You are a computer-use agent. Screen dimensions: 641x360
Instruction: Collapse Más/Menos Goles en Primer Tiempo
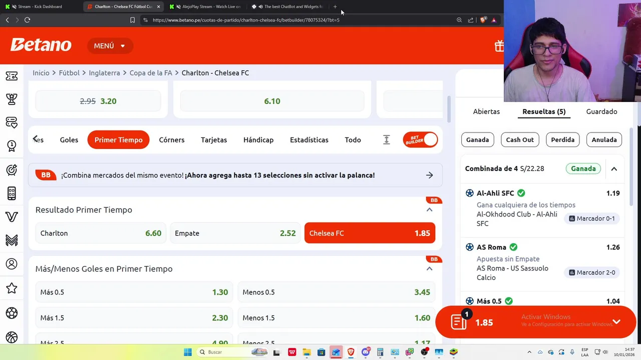pos(429,269)
